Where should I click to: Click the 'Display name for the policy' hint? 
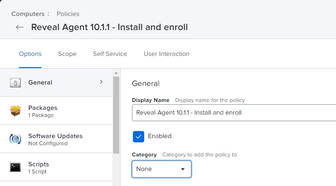pyautogui.click(x=210, y=100)
